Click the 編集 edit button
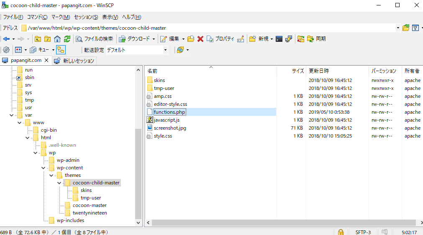Screen dimensions: 423x235 [x=169, y=39]
